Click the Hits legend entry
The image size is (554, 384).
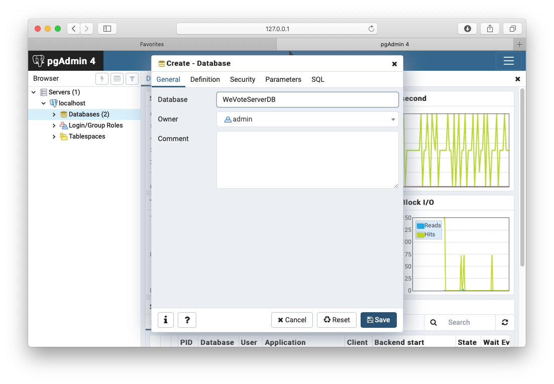pos(426,234)
